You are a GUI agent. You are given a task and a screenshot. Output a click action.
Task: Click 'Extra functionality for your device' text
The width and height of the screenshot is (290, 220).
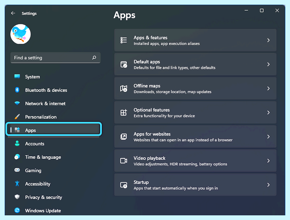tap(164, 116)
